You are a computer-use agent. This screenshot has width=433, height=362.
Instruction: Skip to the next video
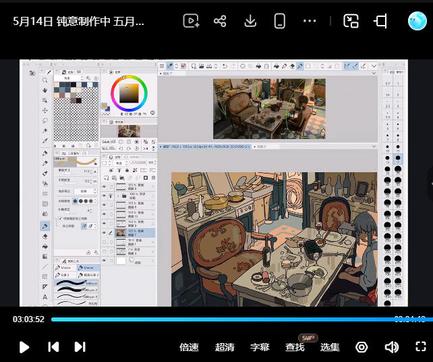[80, 346]
